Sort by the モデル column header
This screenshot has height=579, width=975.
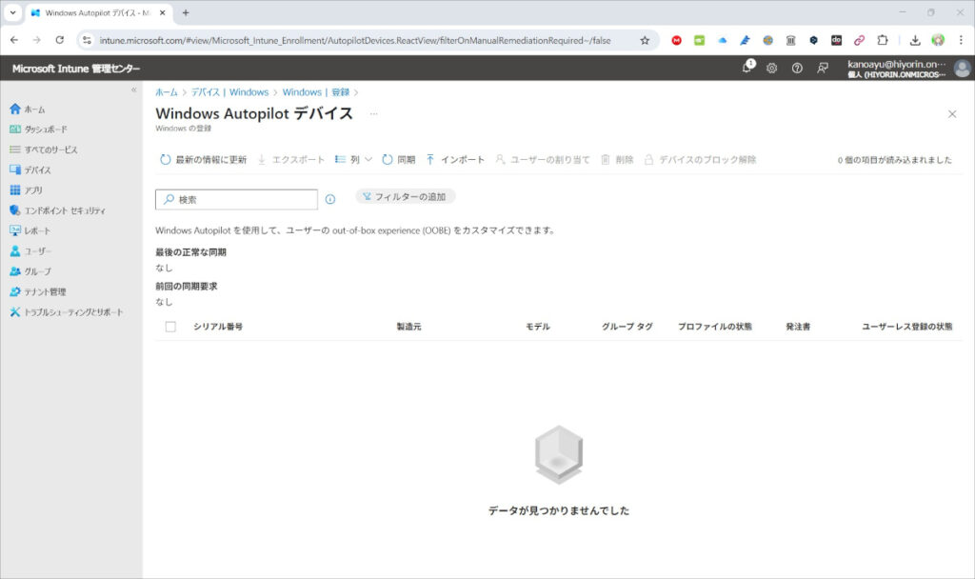click(x=538, y=327)
